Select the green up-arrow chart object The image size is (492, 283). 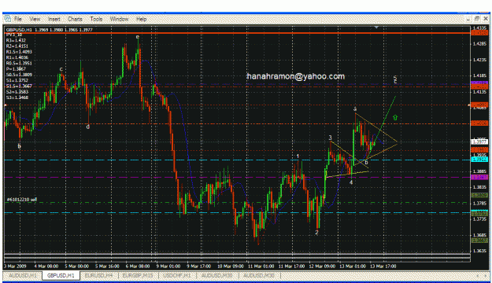395,118
